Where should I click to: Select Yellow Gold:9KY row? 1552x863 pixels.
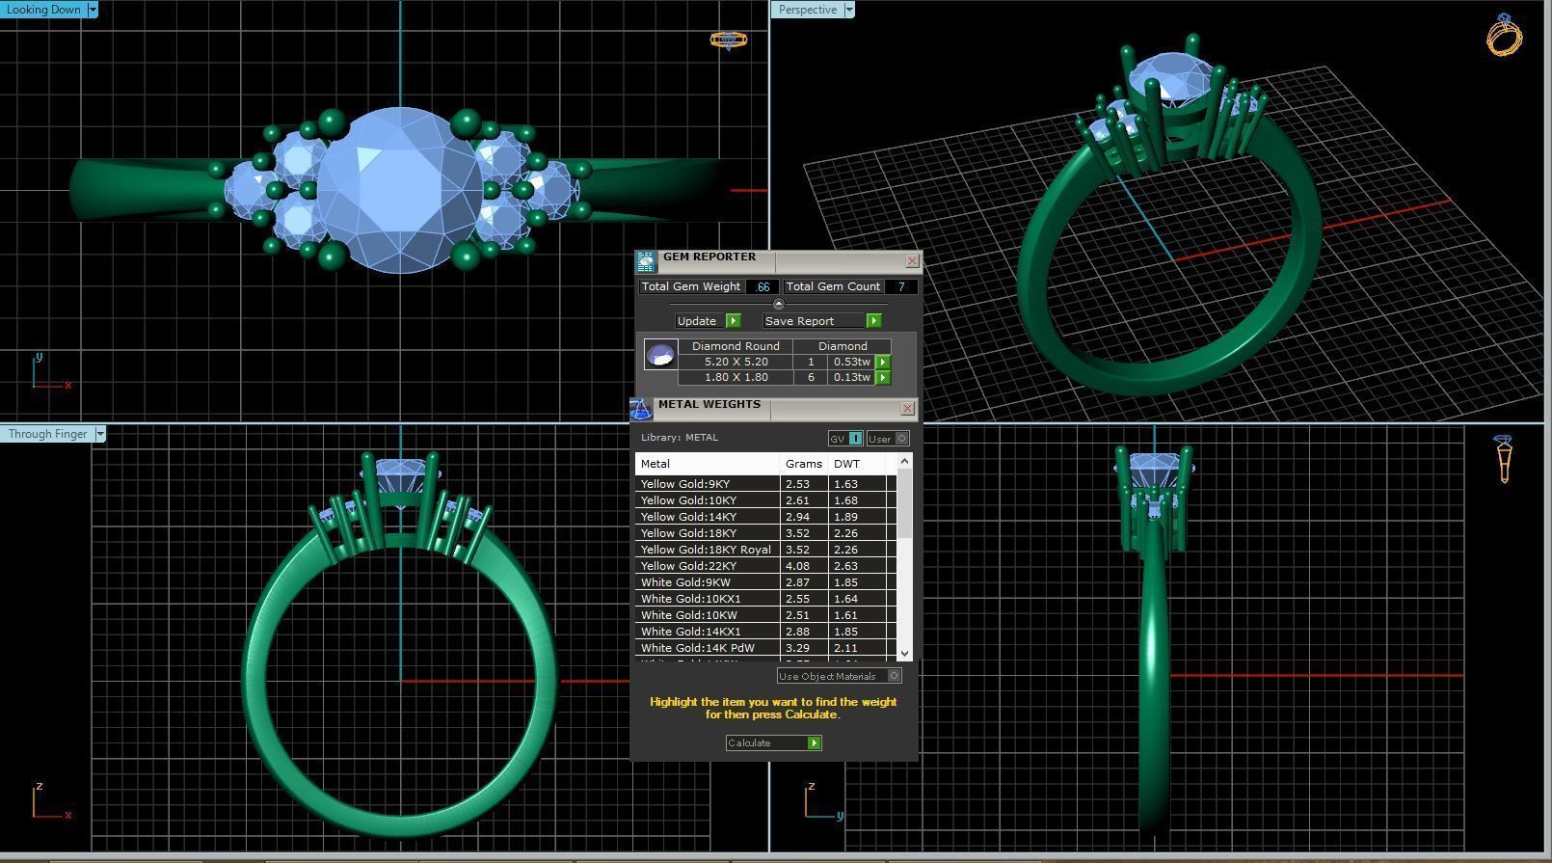(x=765, y=484)
